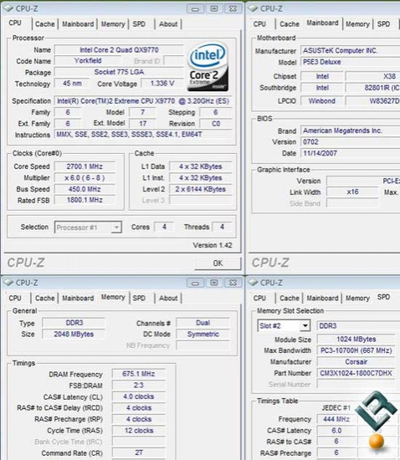The image size is (400, 460).
Task: Close the top-left CPU window
Action: coord(233,9)
